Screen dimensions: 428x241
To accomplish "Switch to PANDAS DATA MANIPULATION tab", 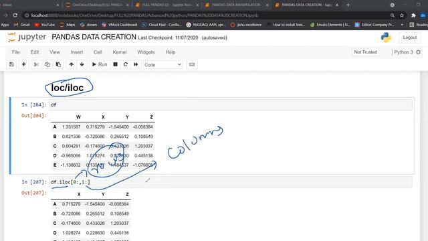I will pyautogui.click(x=236, y=5).
